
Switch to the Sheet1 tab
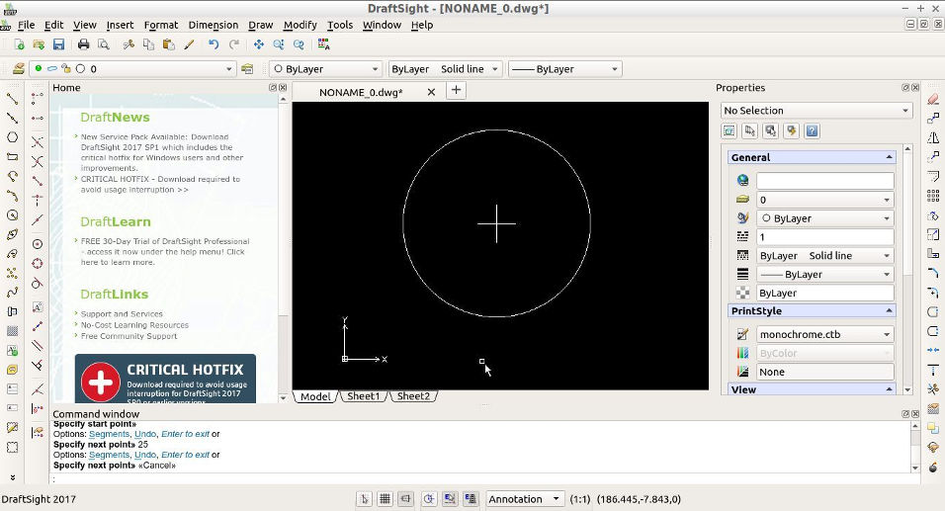point(364,396)
